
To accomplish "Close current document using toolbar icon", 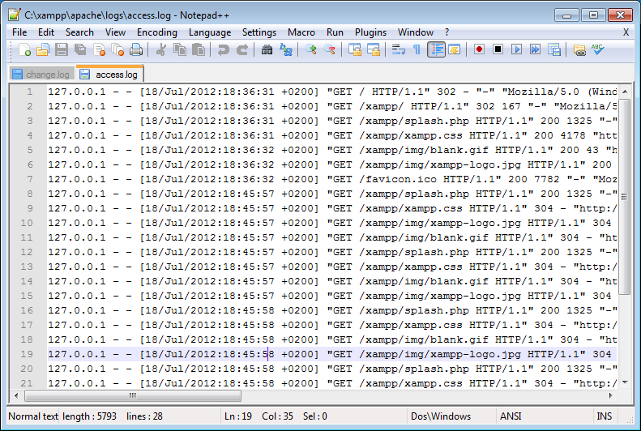I will tap(99, 50).
